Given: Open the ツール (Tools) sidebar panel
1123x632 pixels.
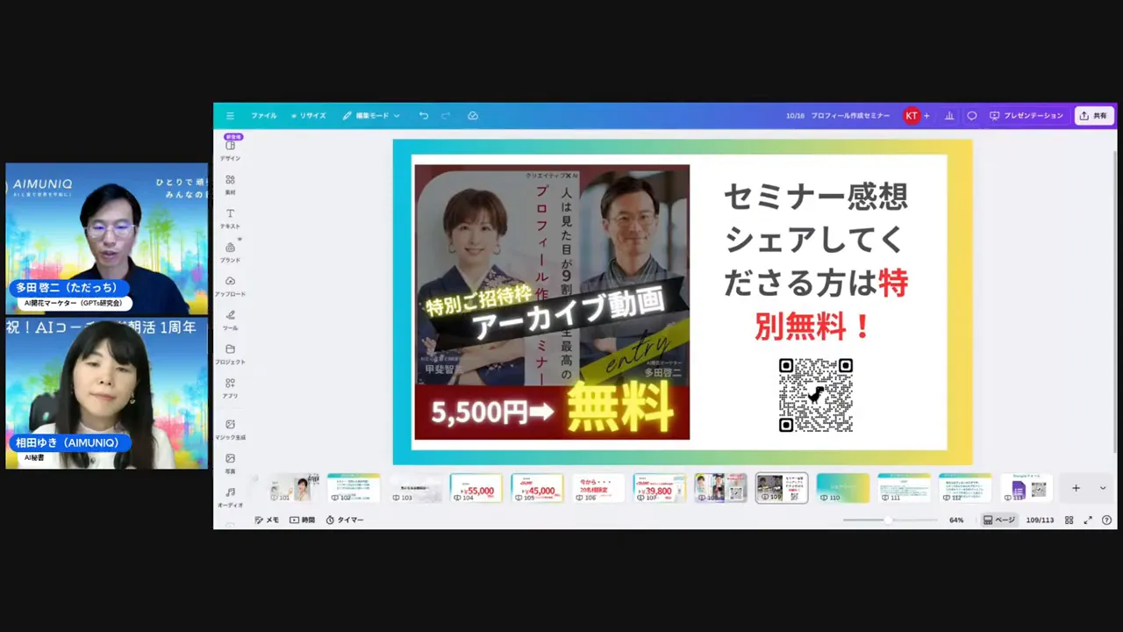Looking at the screenshot, I should tap(230, 320).
